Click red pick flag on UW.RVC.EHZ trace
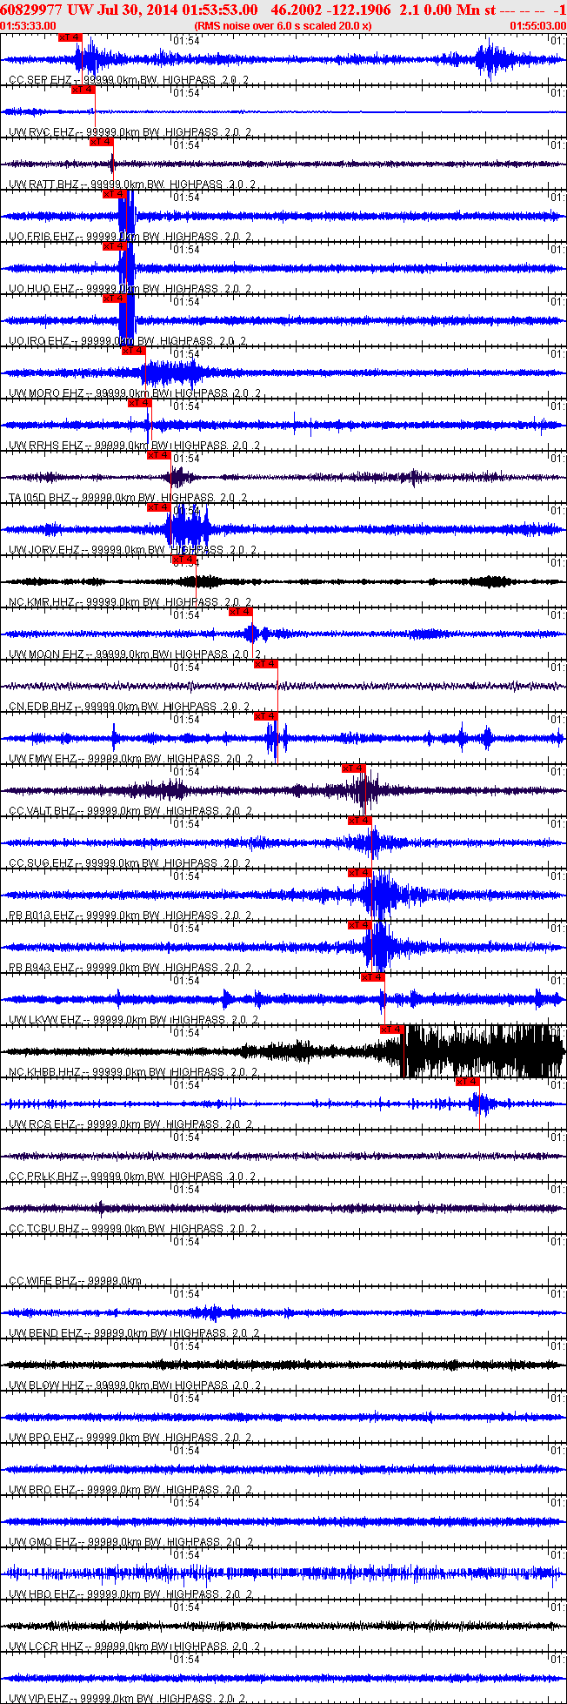The height and width of the screenshot is (1704, 567). pyautogui.click(x=83, y=90)
